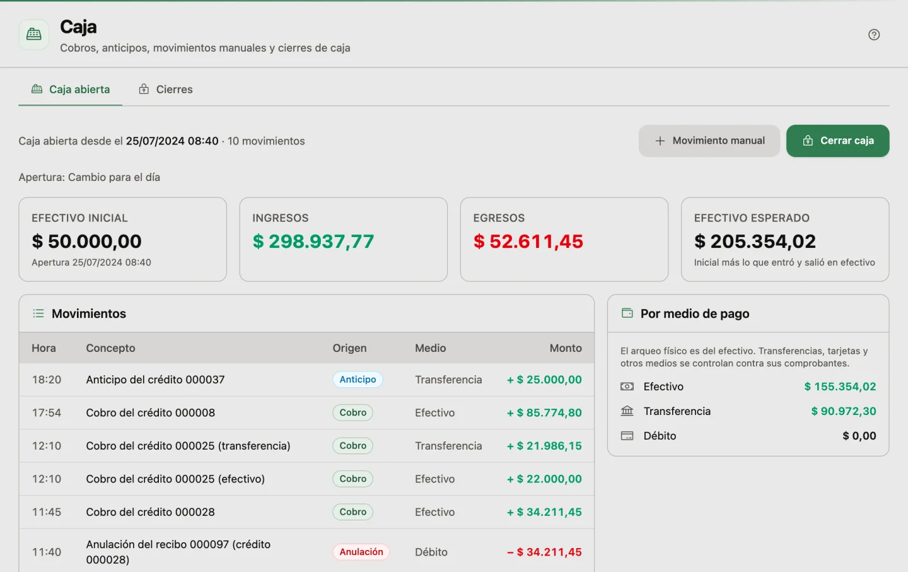Click the Anticipo origin badge
This screenshot has height=572, width=908.
point(358,380)
